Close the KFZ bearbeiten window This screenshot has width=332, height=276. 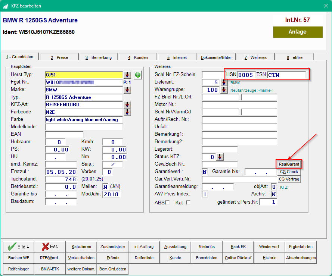(326, 6)
